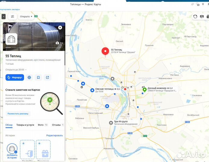Screen dimensions: 209x162
Task: Open Товары и услуги tab
Action: [x=25, y=125]
